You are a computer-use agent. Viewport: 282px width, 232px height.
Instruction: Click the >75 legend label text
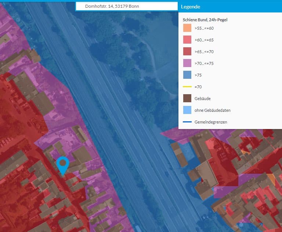coord(198,75)
